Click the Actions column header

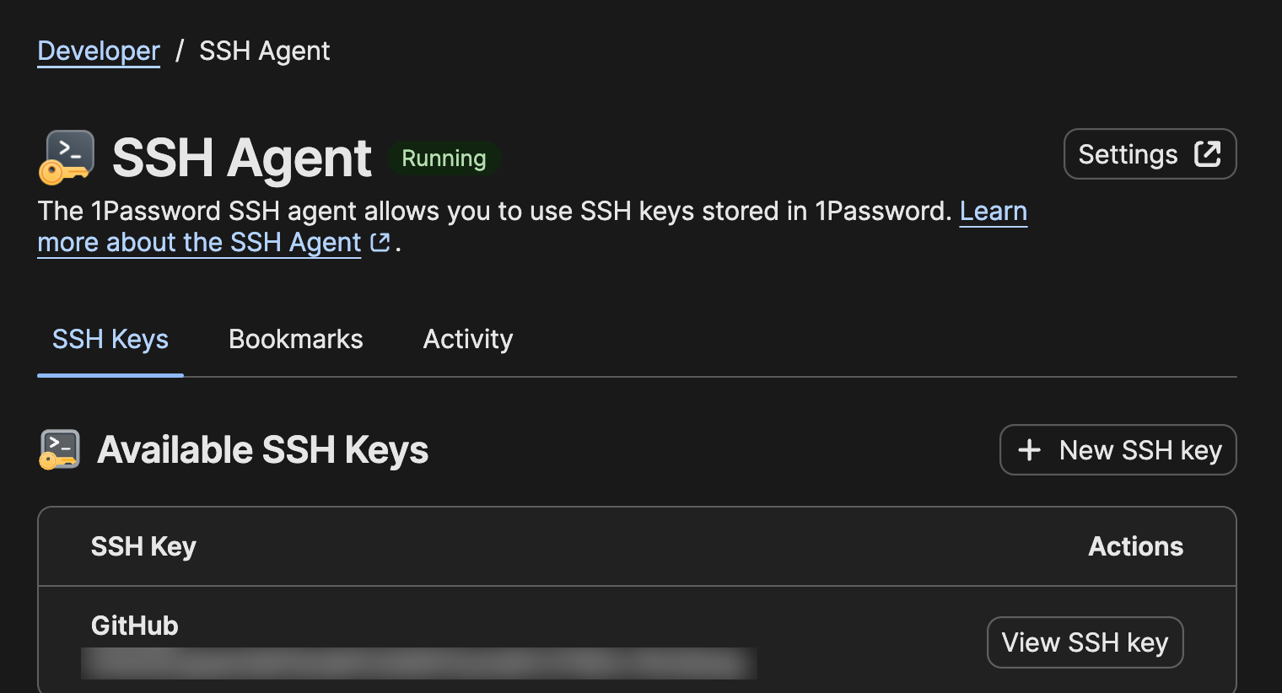pyautogui.click(x=1135, y=546)
